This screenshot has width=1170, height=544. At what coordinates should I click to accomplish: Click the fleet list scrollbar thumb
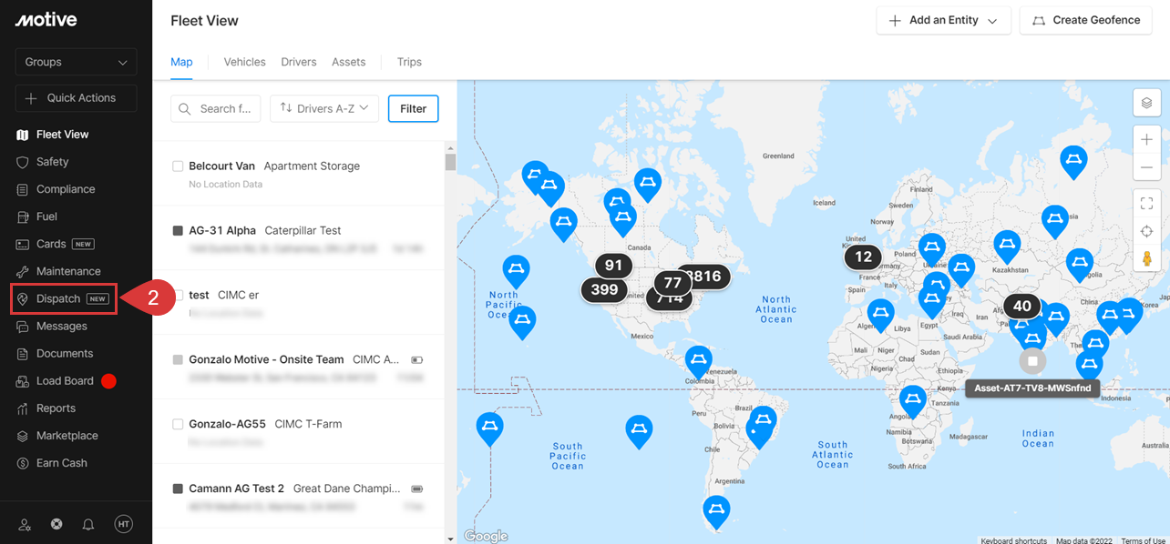[450, 162]
